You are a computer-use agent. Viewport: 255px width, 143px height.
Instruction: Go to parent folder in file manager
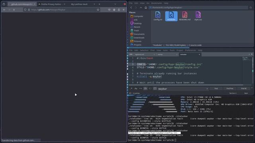point(141,8)
